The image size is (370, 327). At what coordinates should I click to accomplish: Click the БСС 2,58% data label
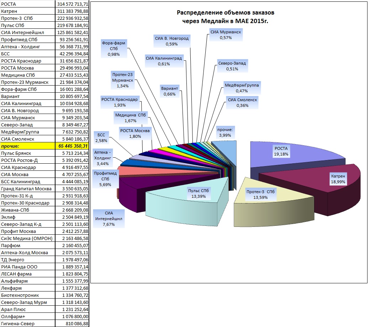tap(101, 138)
